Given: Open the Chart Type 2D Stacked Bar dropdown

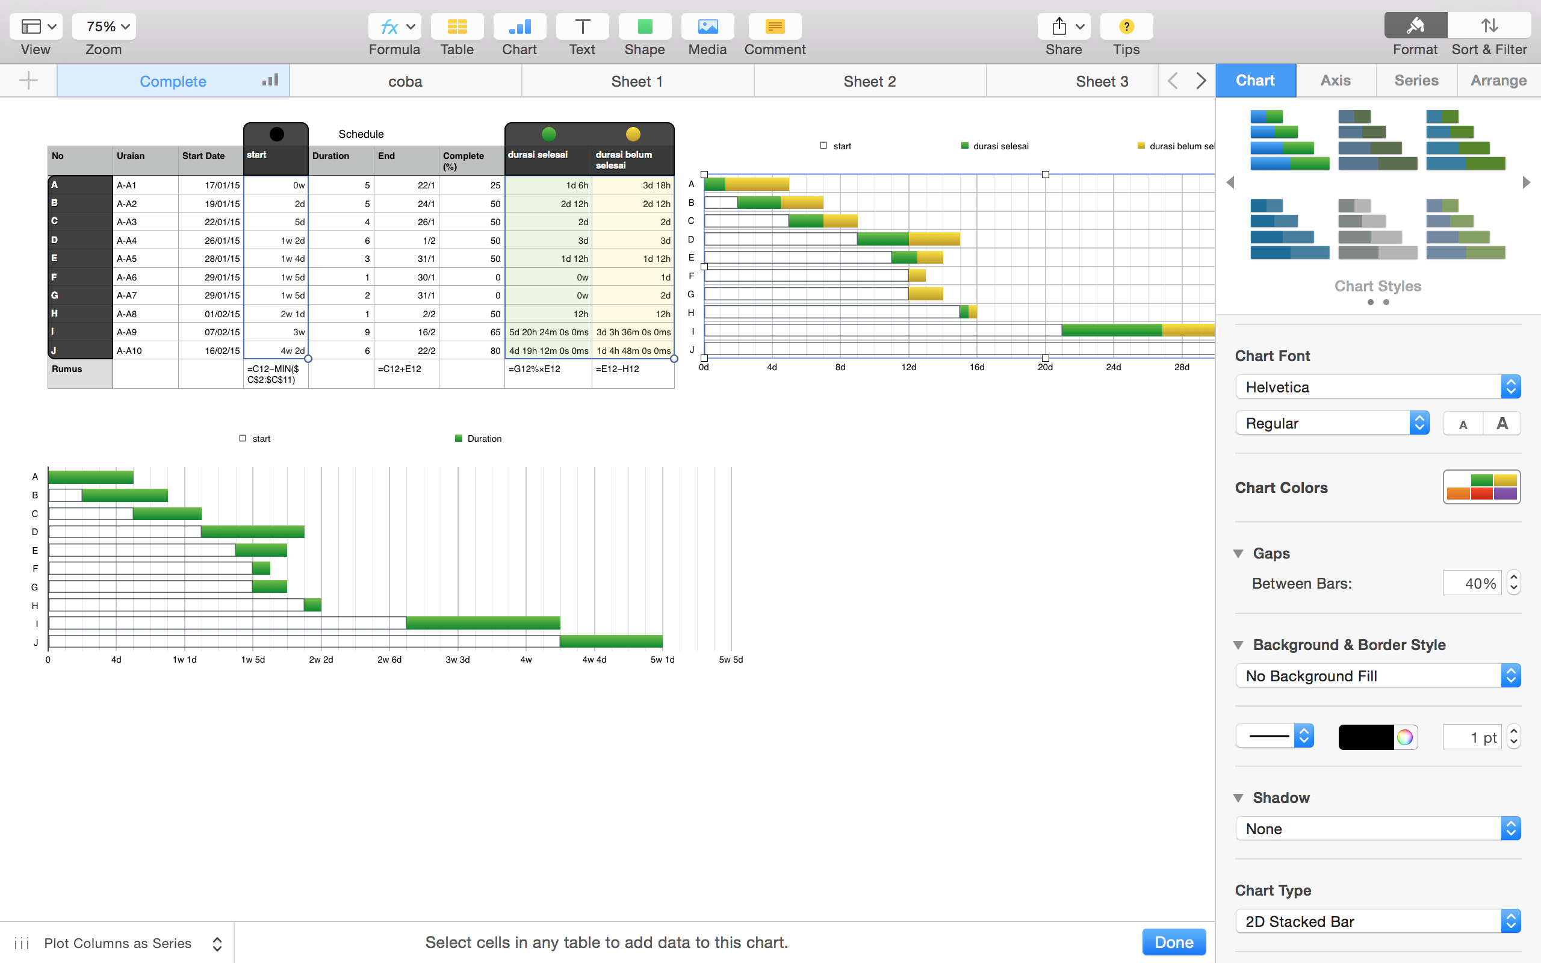Looking at the screenshot, I should (1377, 921).
